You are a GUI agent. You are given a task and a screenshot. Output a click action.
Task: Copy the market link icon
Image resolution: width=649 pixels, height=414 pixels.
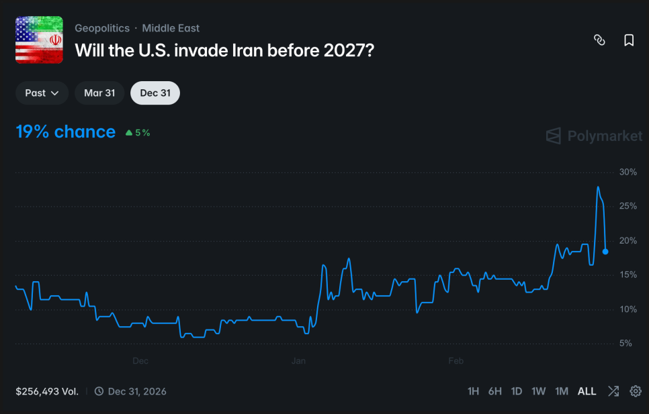click(599, 40)
